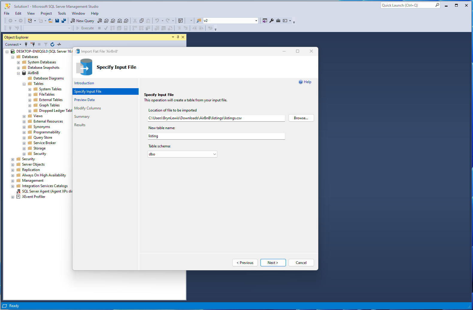Viewport: 473px width, 310px height.
Task: Click the New table name field
Action: 216,136
